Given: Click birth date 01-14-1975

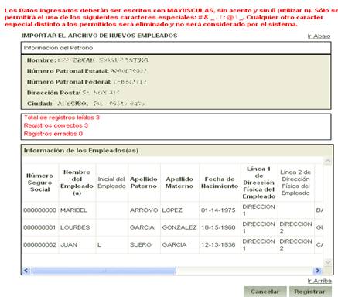Looking at the screenshot, I should click(x=218, y=210).
